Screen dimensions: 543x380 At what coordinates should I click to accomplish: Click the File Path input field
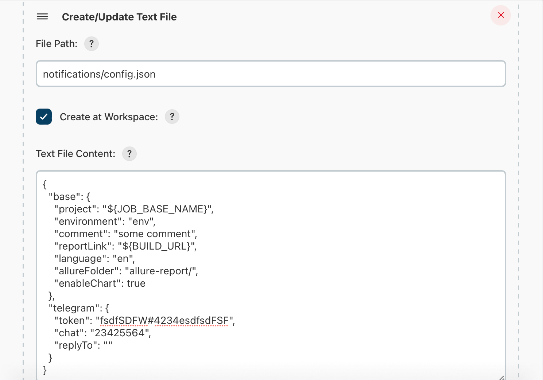271,74
